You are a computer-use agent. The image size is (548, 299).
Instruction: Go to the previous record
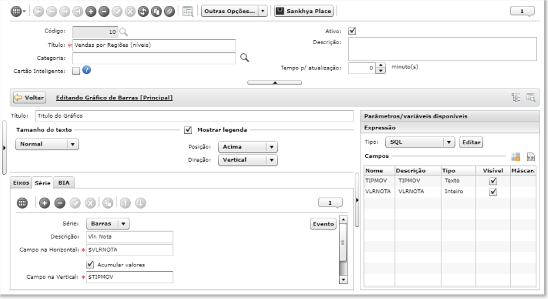[x=51, y=12]
